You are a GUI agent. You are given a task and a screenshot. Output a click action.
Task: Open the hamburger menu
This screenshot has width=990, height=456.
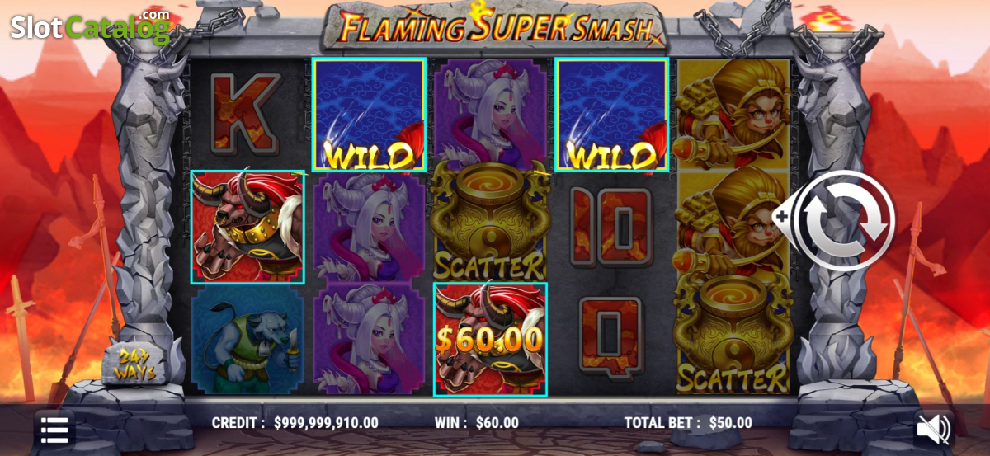coord(54,430)
